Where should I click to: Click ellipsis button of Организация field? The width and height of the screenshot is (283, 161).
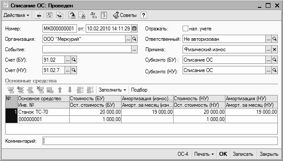coord(128,39)
